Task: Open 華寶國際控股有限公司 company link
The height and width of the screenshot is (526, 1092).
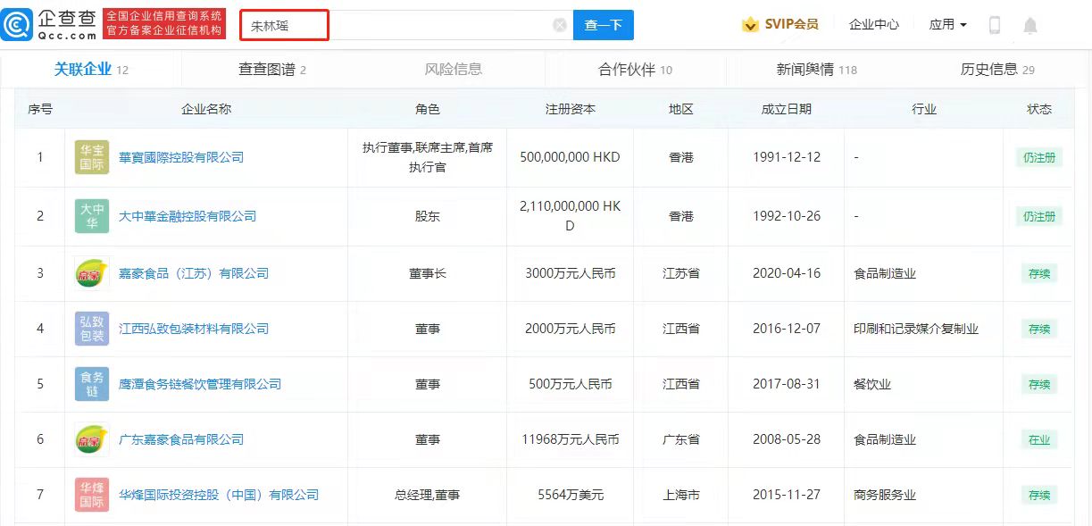Action: click(x=181, y=157)
